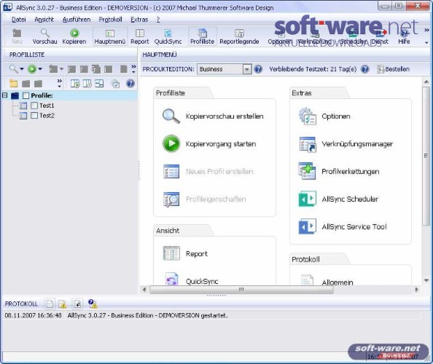Open the Extras menu
Image resolution: width=433 pixels, height=364 pixels.
139,20
